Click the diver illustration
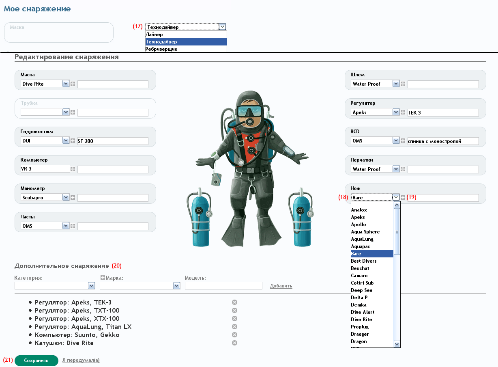Viewport: 498px width, 367px height. [x=250, y=168]
